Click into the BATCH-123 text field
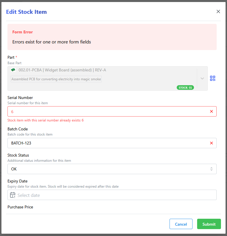The width and height of the screenshot is (227, 236). click(106, 143)
